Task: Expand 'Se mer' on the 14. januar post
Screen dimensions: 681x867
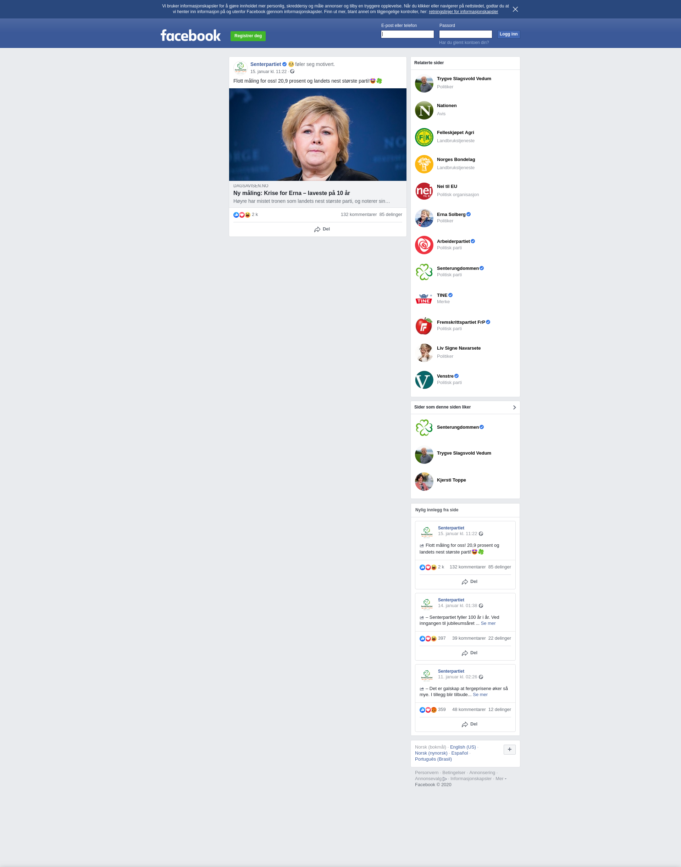Action: pyautogui.click(x=488, y=623)
